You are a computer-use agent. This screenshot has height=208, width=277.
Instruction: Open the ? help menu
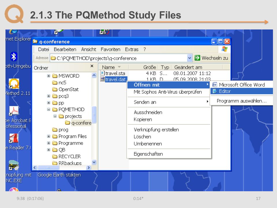click(145, 49)
